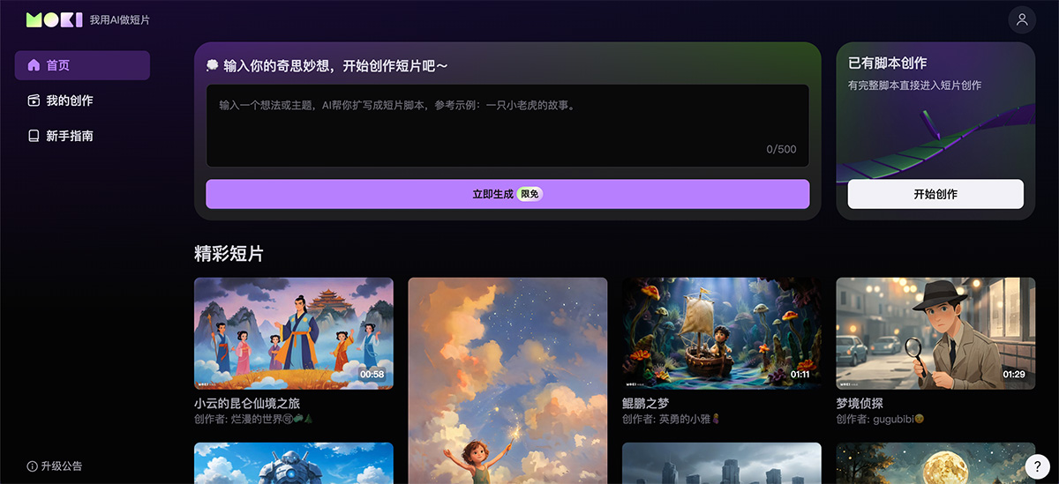
Task: Open the girl with sparkler cloud thumbnail
Action: coord(507,379)
